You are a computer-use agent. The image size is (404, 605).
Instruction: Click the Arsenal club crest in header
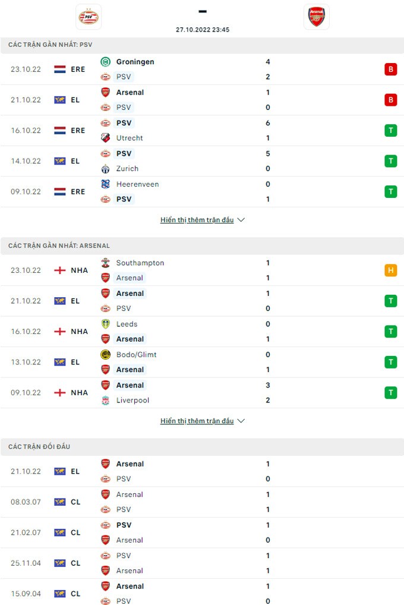[x=316, y=17]
